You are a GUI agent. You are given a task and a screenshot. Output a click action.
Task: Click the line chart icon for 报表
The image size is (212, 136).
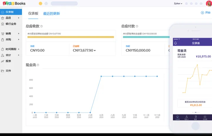click(3, 61)
